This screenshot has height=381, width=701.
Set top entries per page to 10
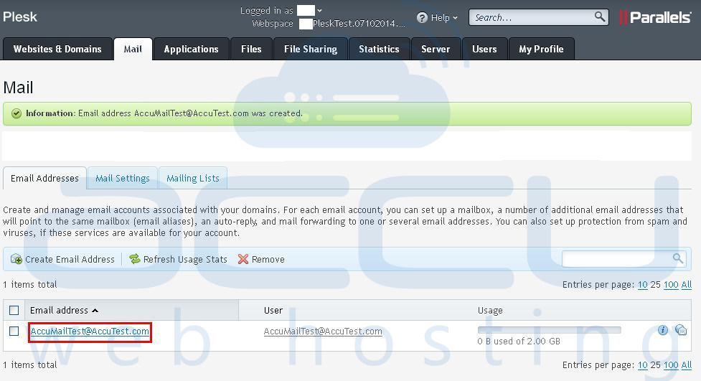pyautogui.click(x=642, y=284)
